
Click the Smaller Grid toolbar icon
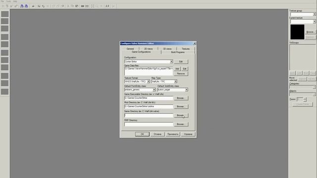[11, 6]
